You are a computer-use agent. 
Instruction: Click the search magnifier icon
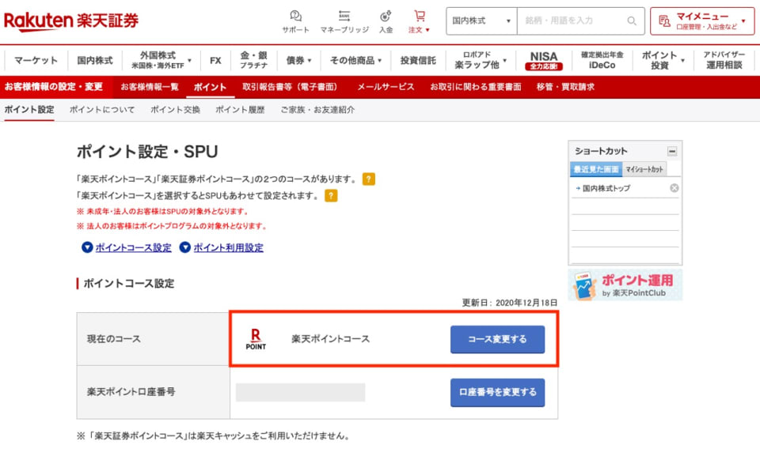(x=632, y=21)
